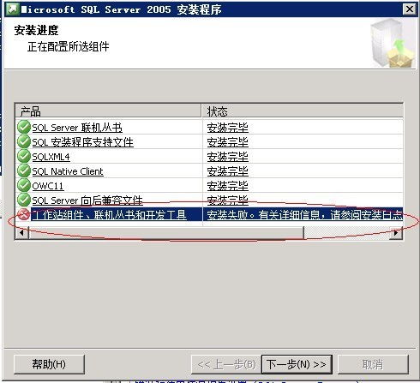Open SQL Server 联机丛书 product link
420x383 pixels.
[x=77, y=128]
